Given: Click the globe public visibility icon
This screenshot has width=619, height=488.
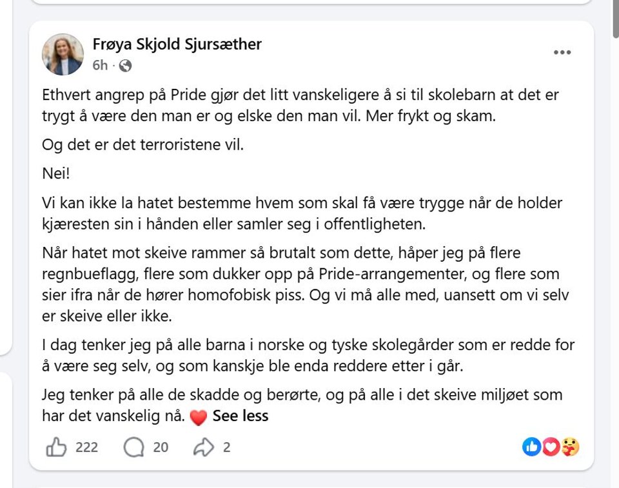Looking at the screenshot, I should pos(125,66).
